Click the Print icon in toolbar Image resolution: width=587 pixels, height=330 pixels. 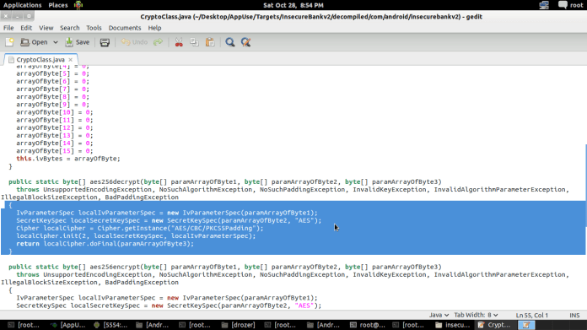[x=105, y=42]
